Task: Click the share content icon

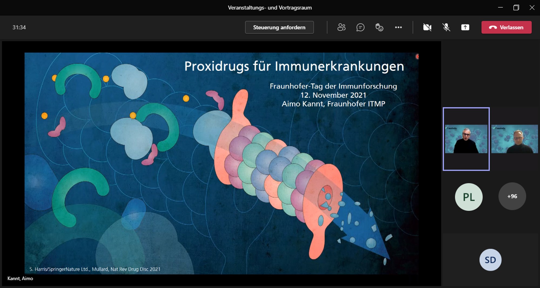Action: point(465,27)
